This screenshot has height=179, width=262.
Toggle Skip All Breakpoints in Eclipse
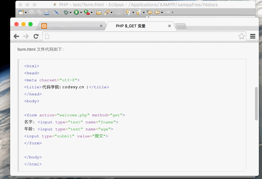point(56,12)
